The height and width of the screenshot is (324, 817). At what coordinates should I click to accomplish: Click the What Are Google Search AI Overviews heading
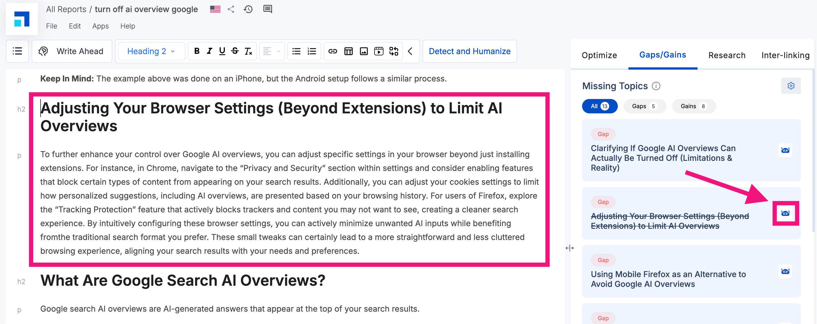pyautogui.click(x=183, y=281)
